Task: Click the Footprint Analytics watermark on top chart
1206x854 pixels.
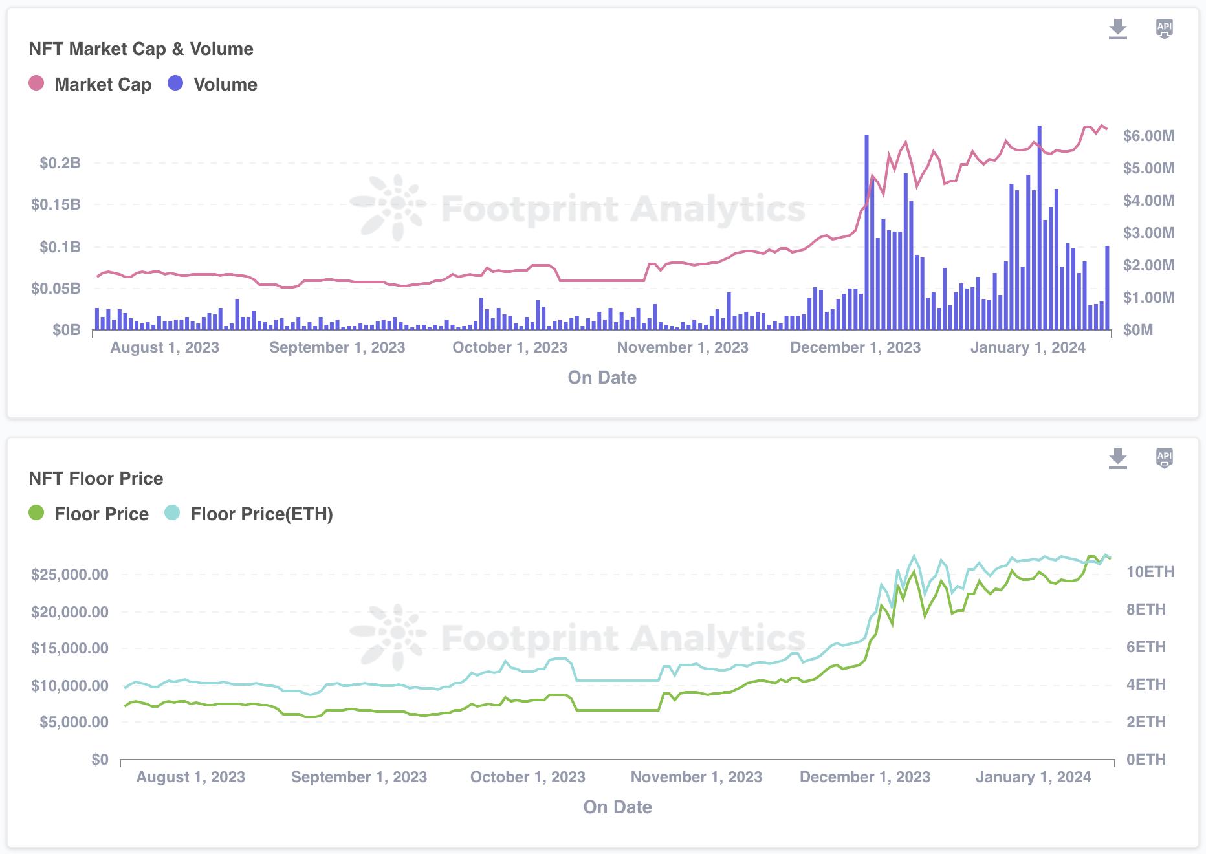Action: coord(622,208)
